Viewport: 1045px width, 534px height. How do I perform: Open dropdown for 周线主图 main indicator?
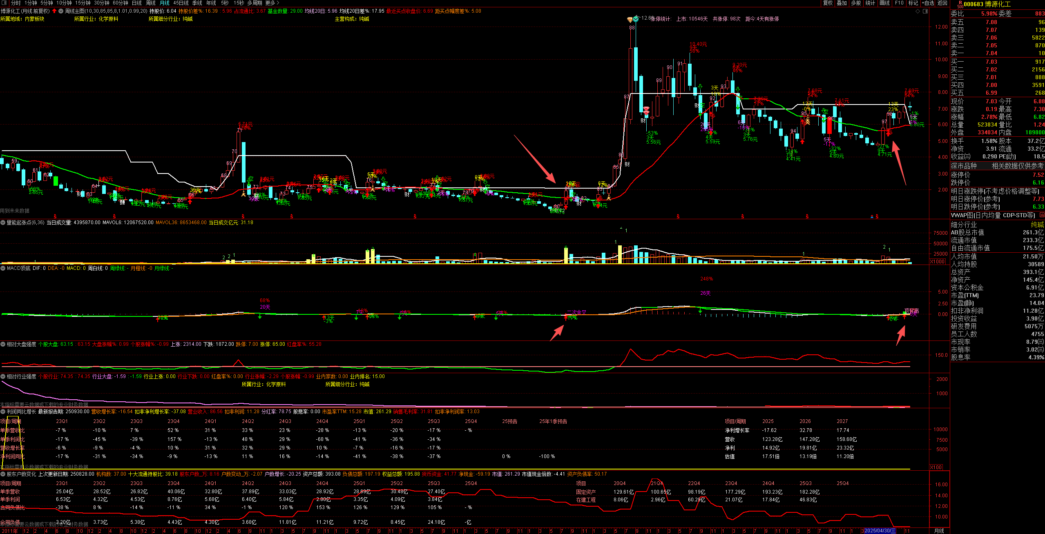tap(61, 11)
